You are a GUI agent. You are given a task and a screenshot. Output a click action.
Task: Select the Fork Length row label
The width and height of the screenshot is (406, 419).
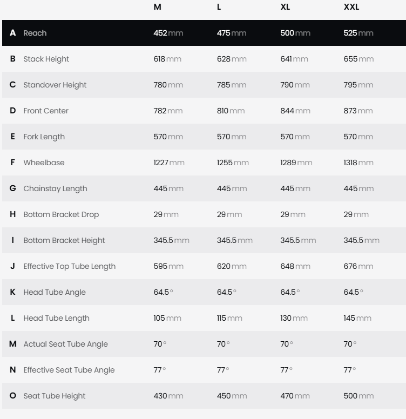[44, 137]
